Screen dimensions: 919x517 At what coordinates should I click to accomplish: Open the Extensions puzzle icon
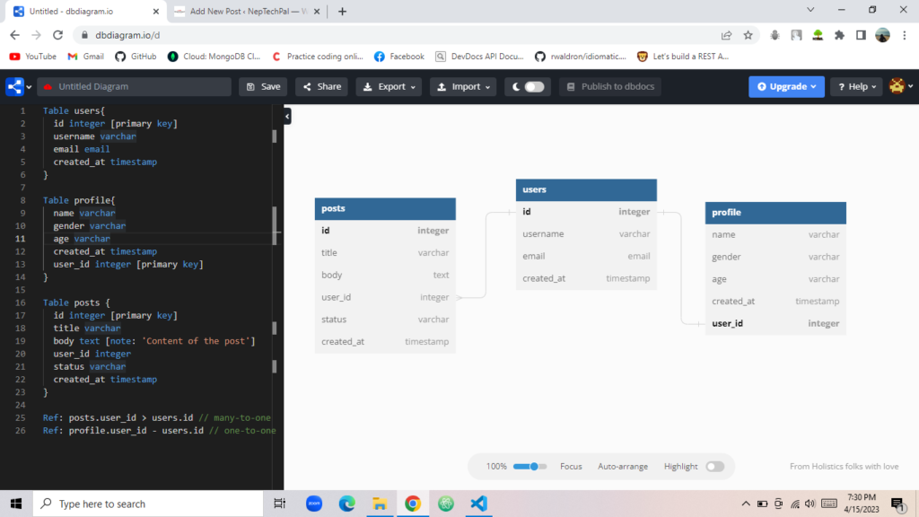pos(839,35)
